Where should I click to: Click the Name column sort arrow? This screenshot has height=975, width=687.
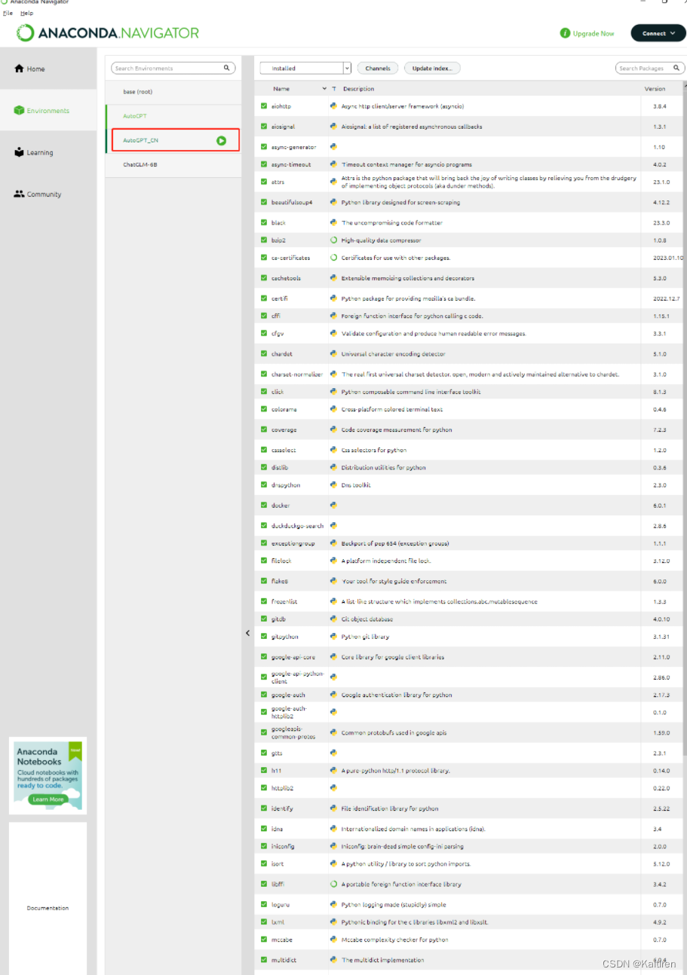[324, 89]
